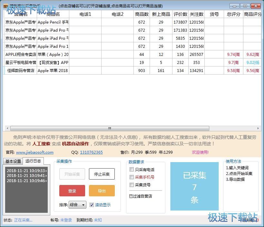Image resolution: width=264 pixels, height=227 pixels.
Task: Click 未登录 account status
Action: coord(66,220)
